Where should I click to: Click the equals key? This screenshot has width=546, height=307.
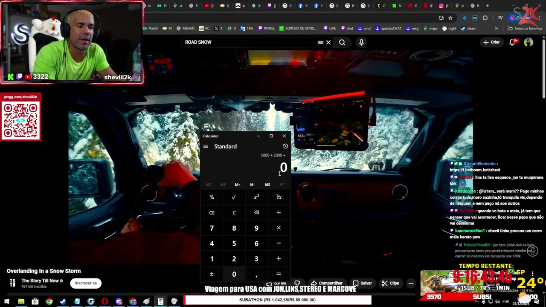tap(279, 274)
